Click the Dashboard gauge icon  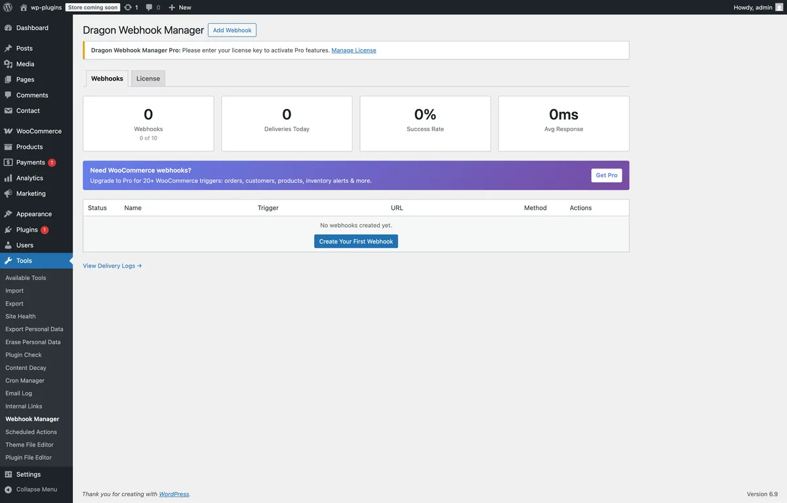[x=8, y=28]
